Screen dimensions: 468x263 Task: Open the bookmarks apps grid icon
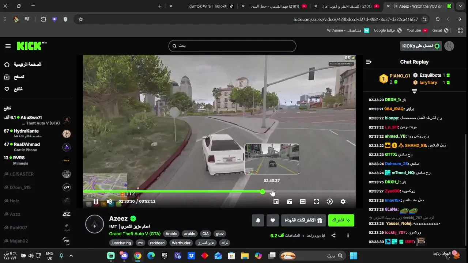coord(460,30)
